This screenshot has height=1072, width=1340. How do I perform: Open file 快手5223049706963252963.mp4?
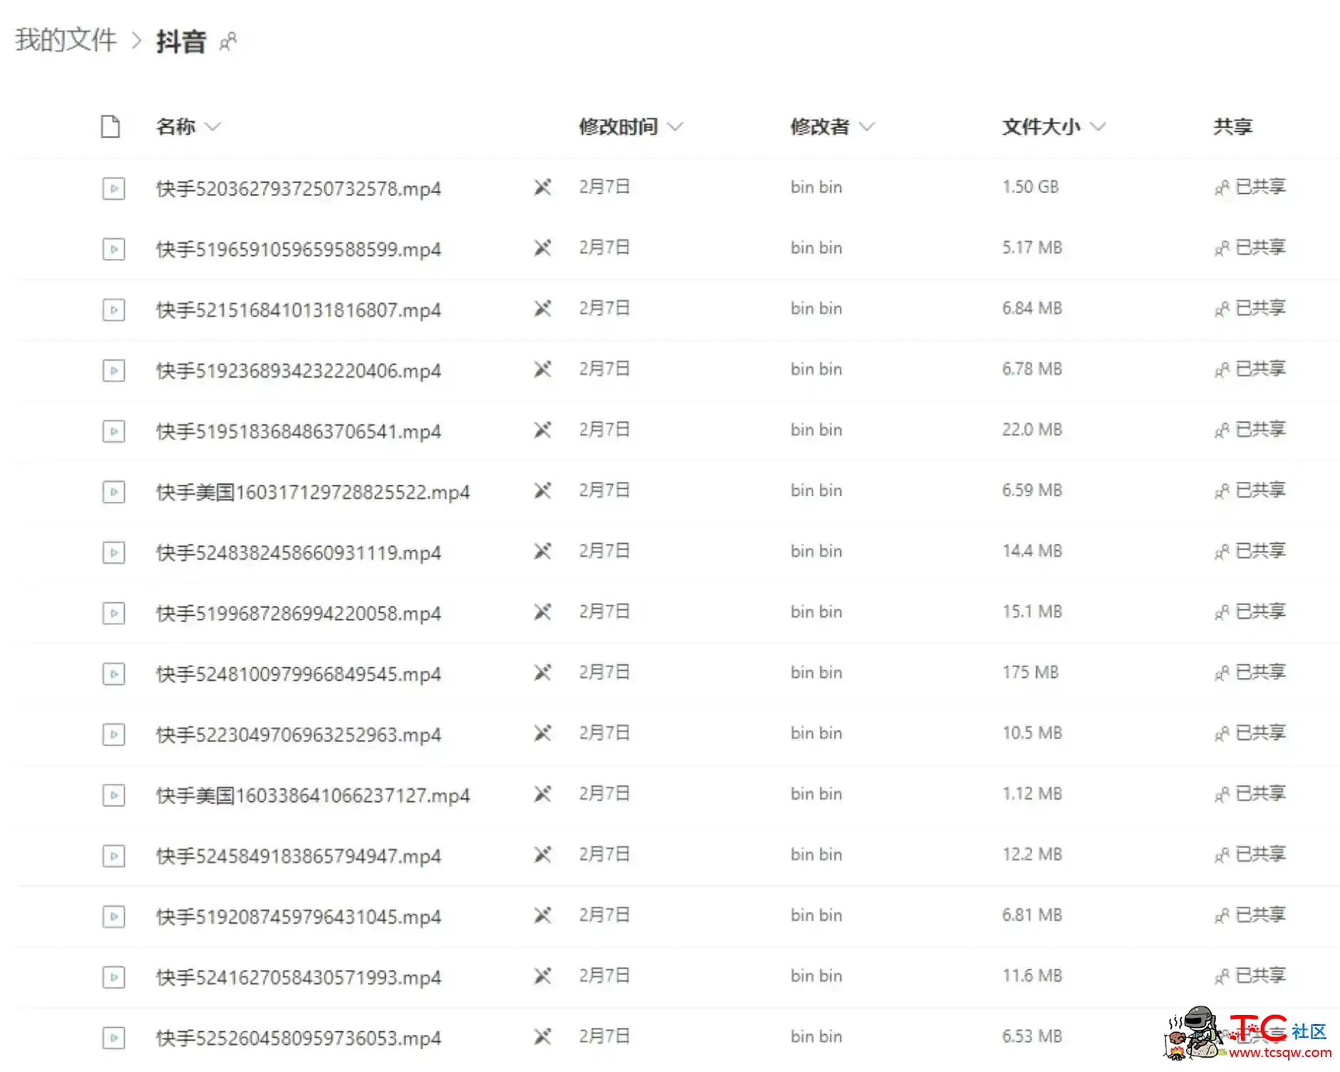coord(299,734)
